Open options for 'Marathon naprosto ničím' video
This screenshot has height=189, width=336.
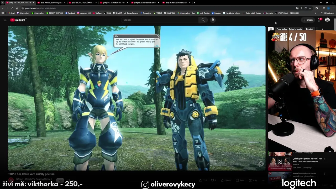pos(325,174)
